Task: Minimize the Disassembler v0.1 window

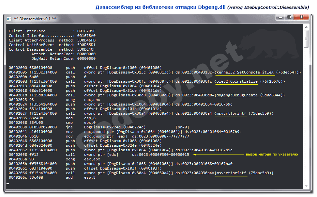Action: (x=280, y=17)
